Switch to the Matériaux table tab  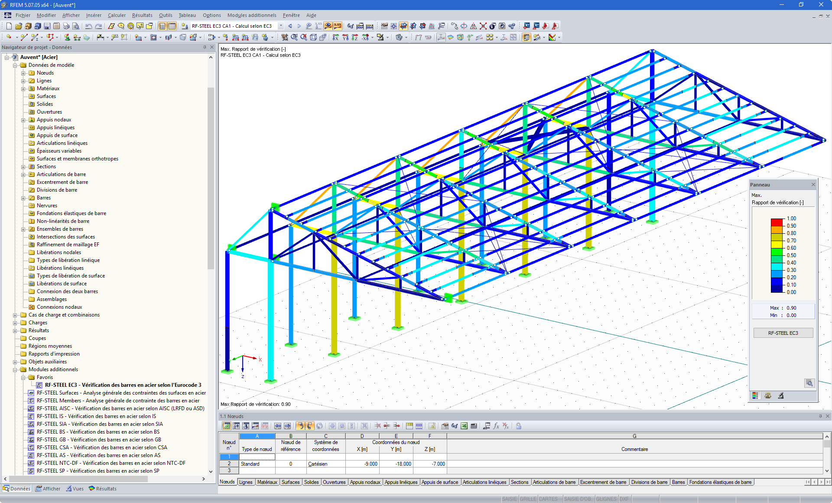(267, 482)
